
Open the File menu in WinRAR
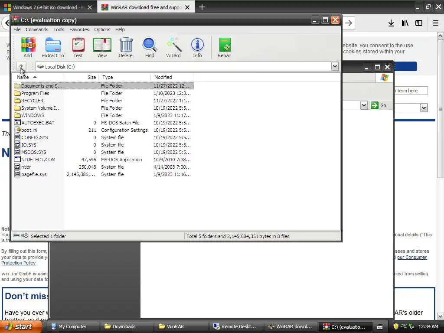click(17, 29)
